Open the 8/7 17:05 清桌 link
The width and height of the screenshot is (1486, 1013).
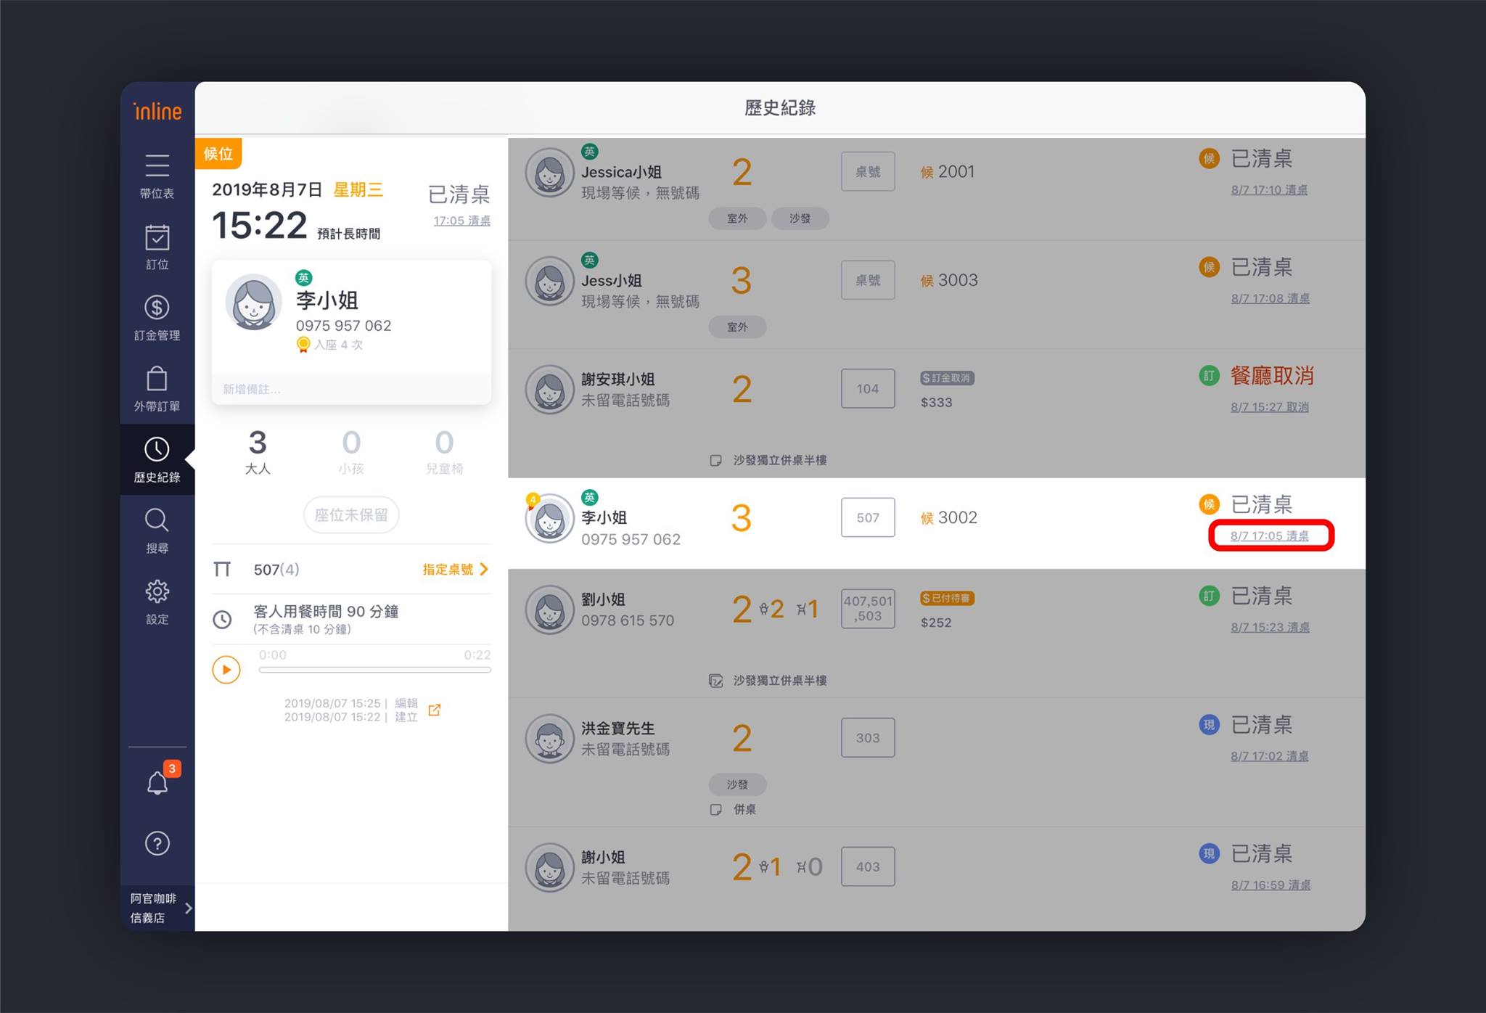click(1269, 536)
